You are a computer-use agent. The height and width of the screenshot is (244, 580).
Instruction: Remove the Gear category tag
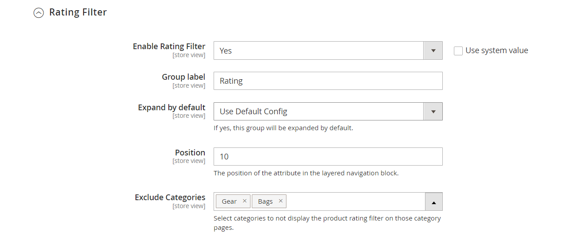click(x=244, y=201)
